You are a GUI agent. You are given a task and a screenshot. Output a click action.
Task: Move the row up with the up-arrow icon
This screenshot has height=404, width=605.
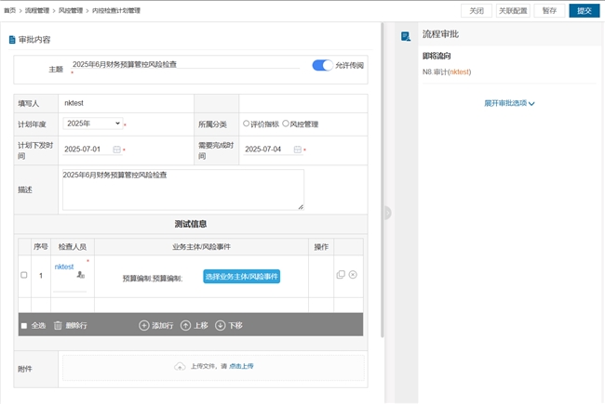186,326
